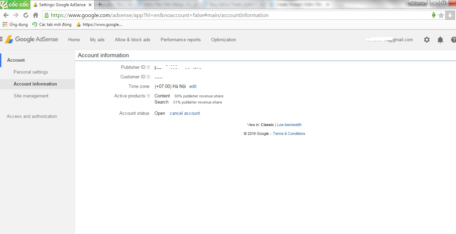Edit the time zone link
456x234 pixels.
pos(193,87)
